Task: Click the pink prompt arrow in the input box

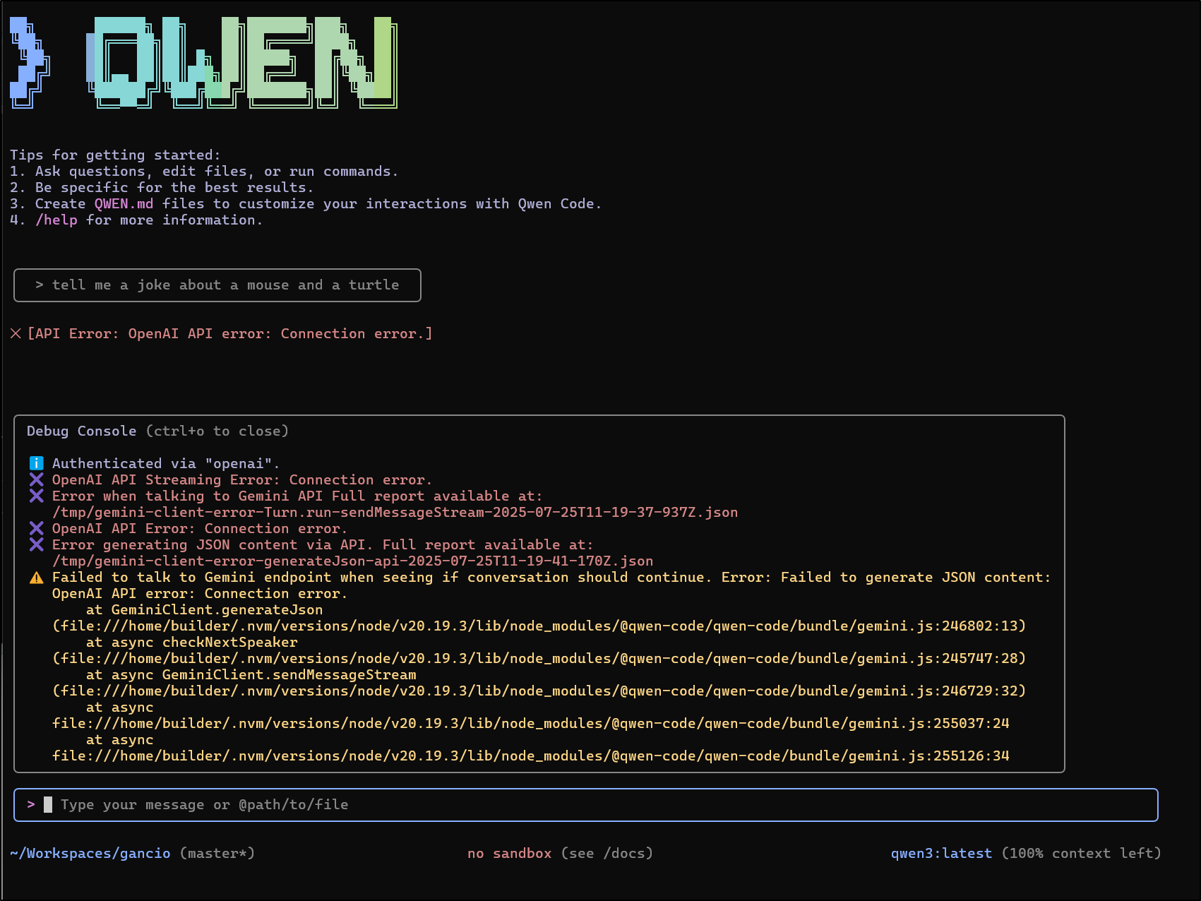Action: (x=31, y=804)
